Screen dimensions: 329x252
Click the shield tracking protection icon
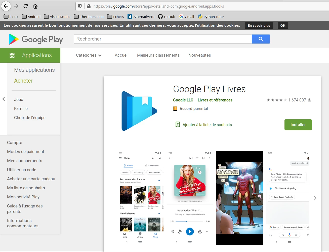point(80,6)
